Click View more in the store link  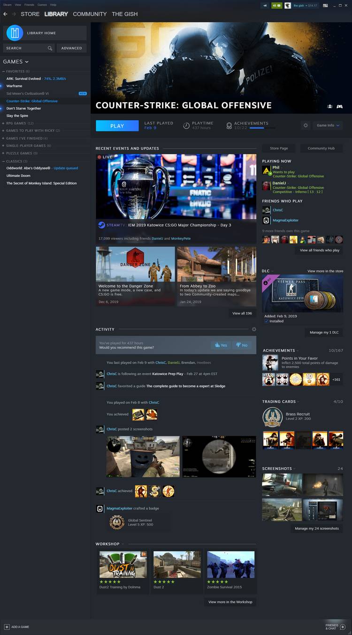[x=325, y=271]
